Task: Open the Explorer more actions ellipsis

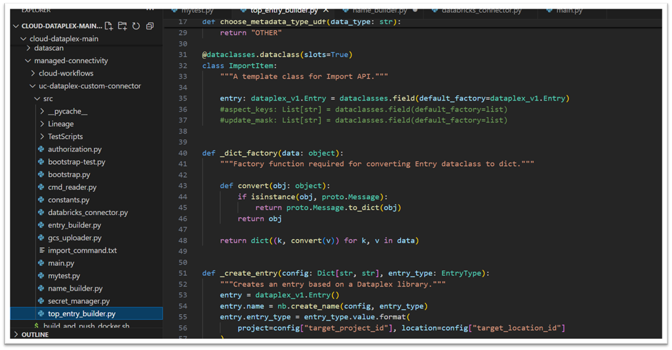Action: click(x=150, y=10)
